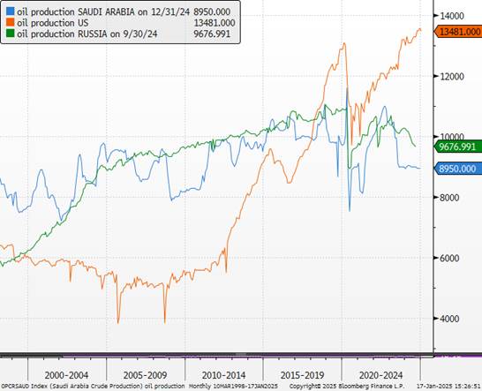Click the orange 13481.000 axis price tag
The width and height of the screenshot is (482, 391).
(457, 32)
